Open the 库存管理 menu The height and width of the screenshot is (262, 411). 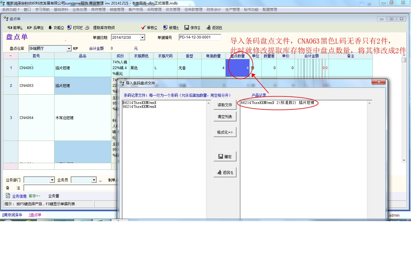coord(98,10)
